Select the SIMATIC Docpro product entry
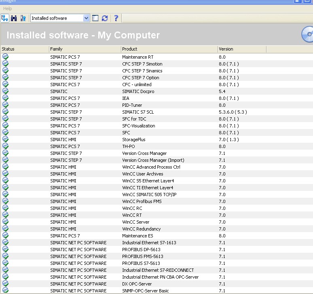Viewport: 313px width, 294px height. [x=138, y=91]
